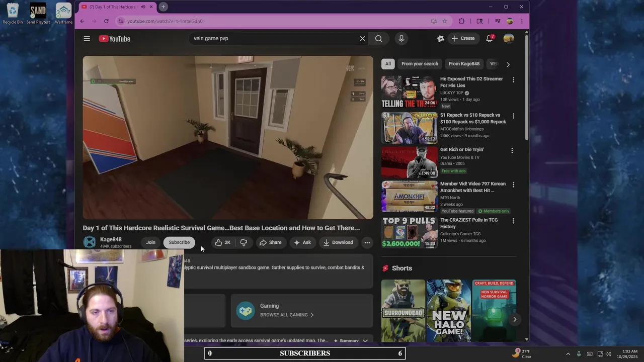Open the TOP 9 PULLS video thumbnail
The height and width of the screenshot is (362, 644).
(409, 232)
